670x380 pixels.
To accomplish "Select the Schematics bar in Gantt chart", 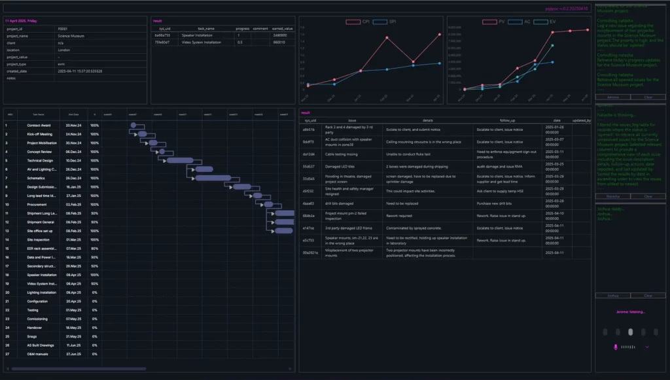I will coord(204,178).
